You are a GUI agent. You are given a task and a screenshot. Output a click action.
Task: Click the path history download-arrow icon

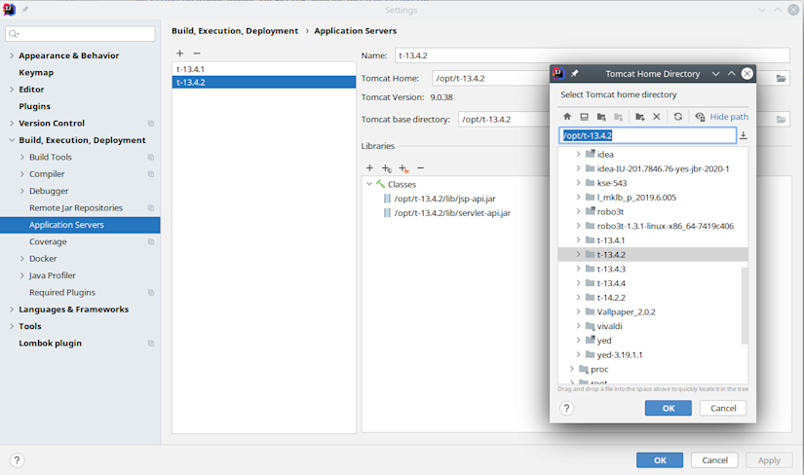(x=743, y=135)
